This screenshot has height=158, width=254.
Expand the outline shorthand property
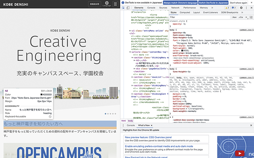coord(183,102)
